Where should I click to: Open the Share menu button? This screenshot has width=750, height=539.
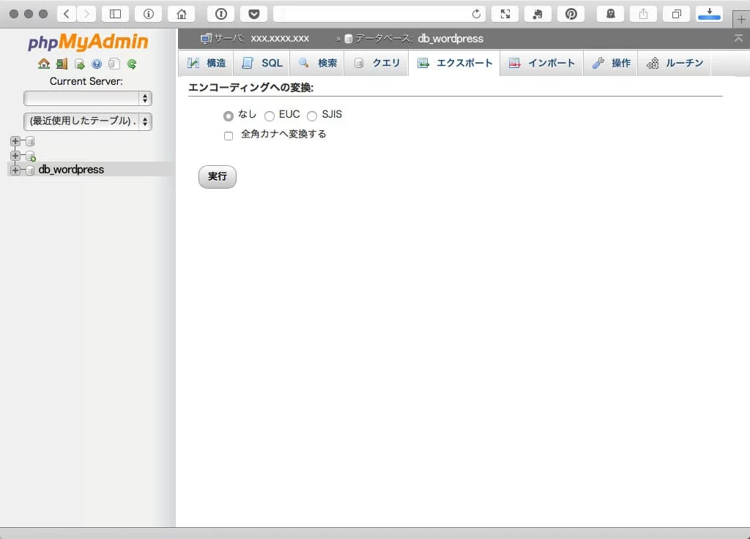(x=643, y=14)
